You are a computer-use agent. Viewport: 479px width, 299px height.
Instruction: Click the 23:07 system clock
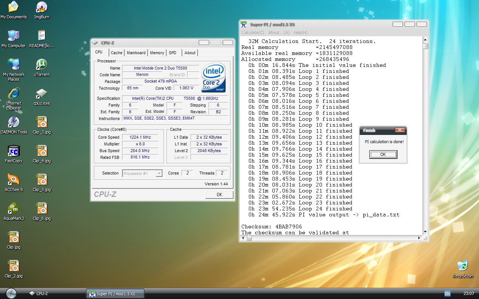[x=469, y=293]
